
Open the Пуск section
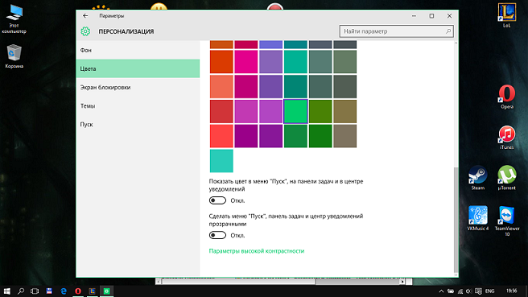[138, 124]
